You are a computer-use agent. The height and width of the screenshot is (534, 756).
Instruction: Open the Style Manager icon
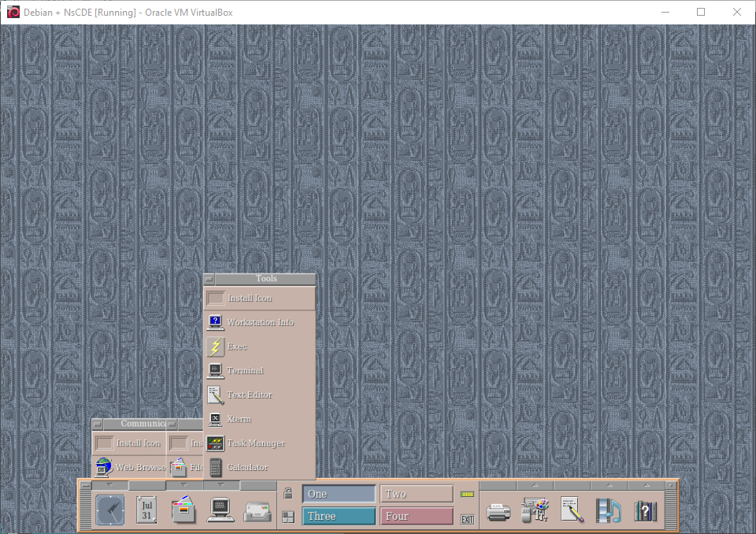click(535, 510)
